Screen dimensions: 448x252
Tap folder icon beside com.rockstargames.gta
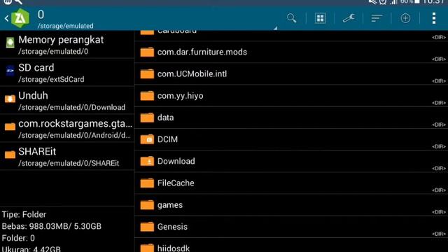pos(10,127)
